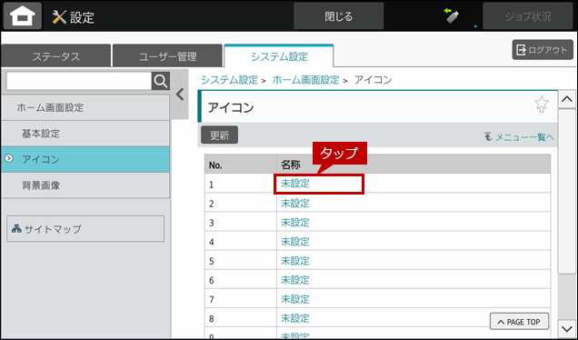Click the システム設定 breadcrumb link
This screenshot has width=578, height=340.
[229, 80]
